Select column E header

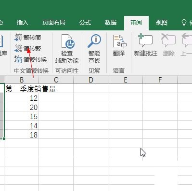pyautogui.click(x=126, y=80)
